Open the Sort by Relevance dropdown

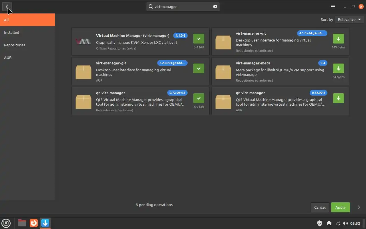click(349, 19)
